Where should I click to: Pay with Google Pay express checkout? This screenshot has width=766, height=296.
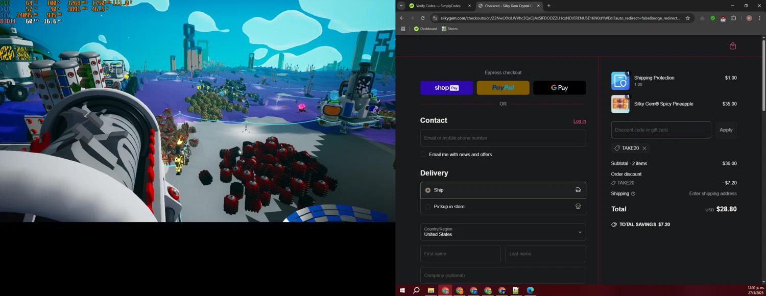point(559,88)
